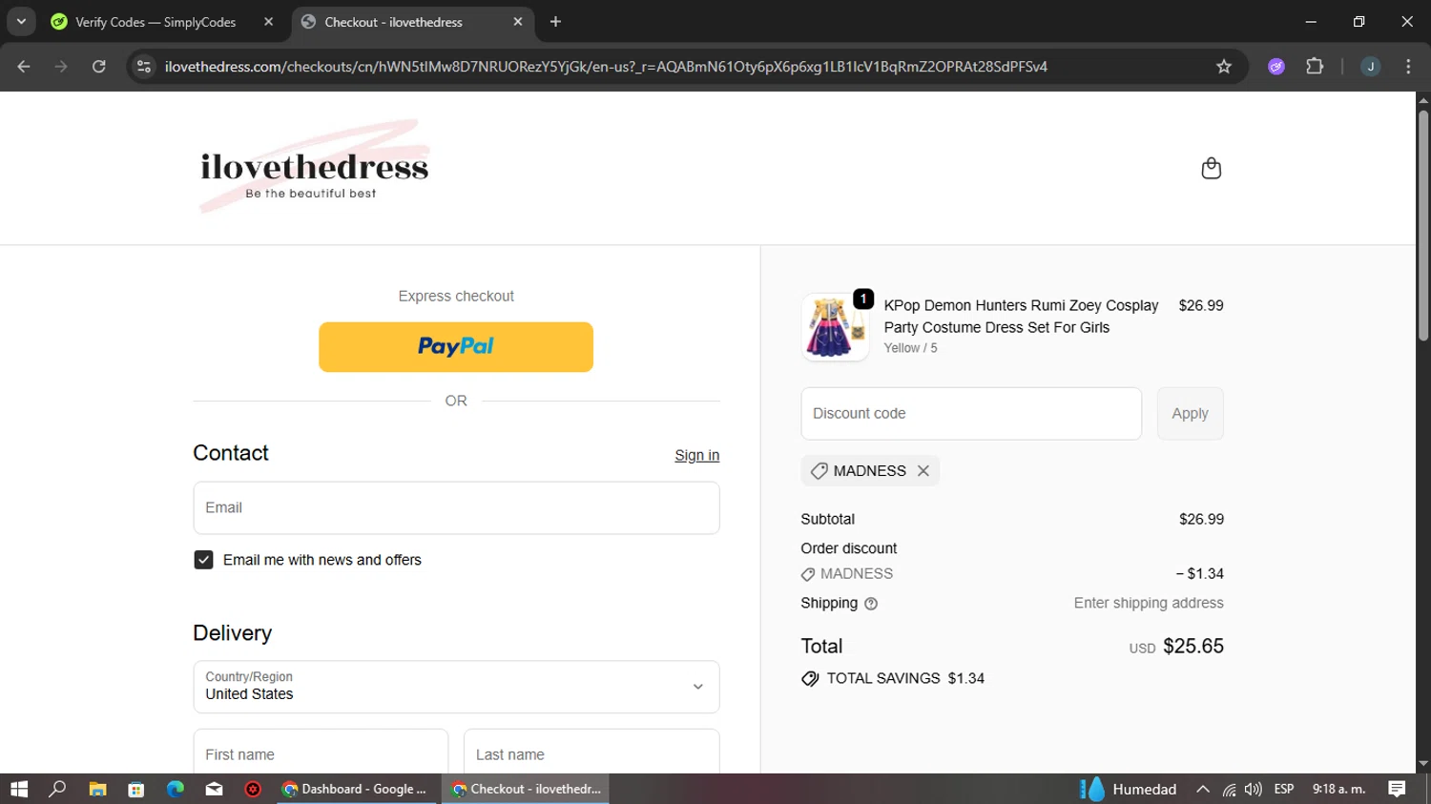
Task: Click the product title KPop Demon Hunters
Action: 1021,316
